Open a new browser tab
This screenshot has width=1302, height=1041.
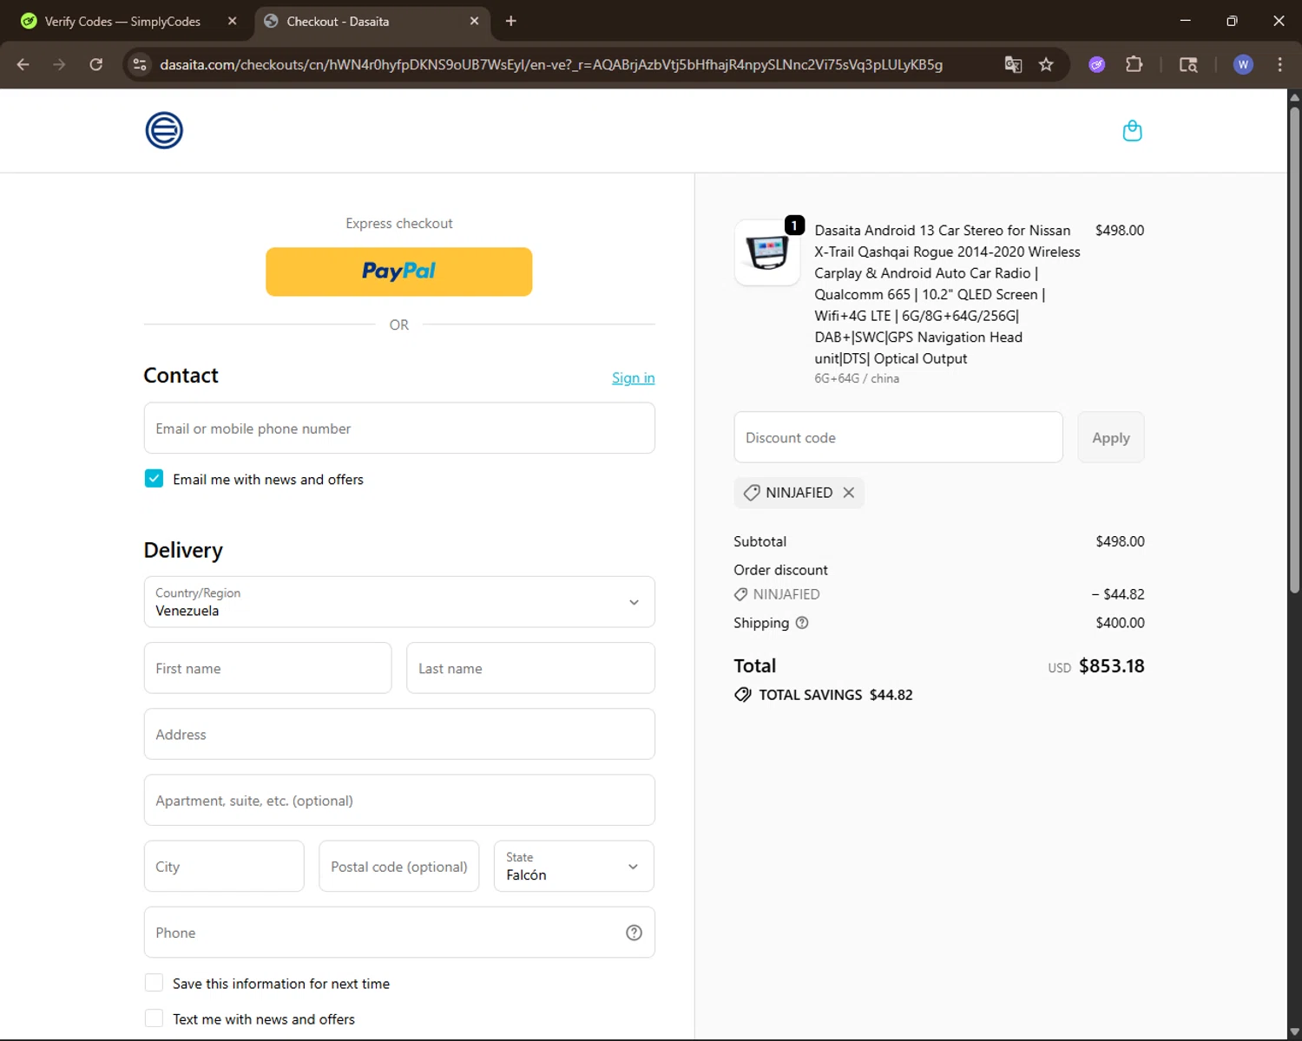pyautogui.click(x=511, y=21)
